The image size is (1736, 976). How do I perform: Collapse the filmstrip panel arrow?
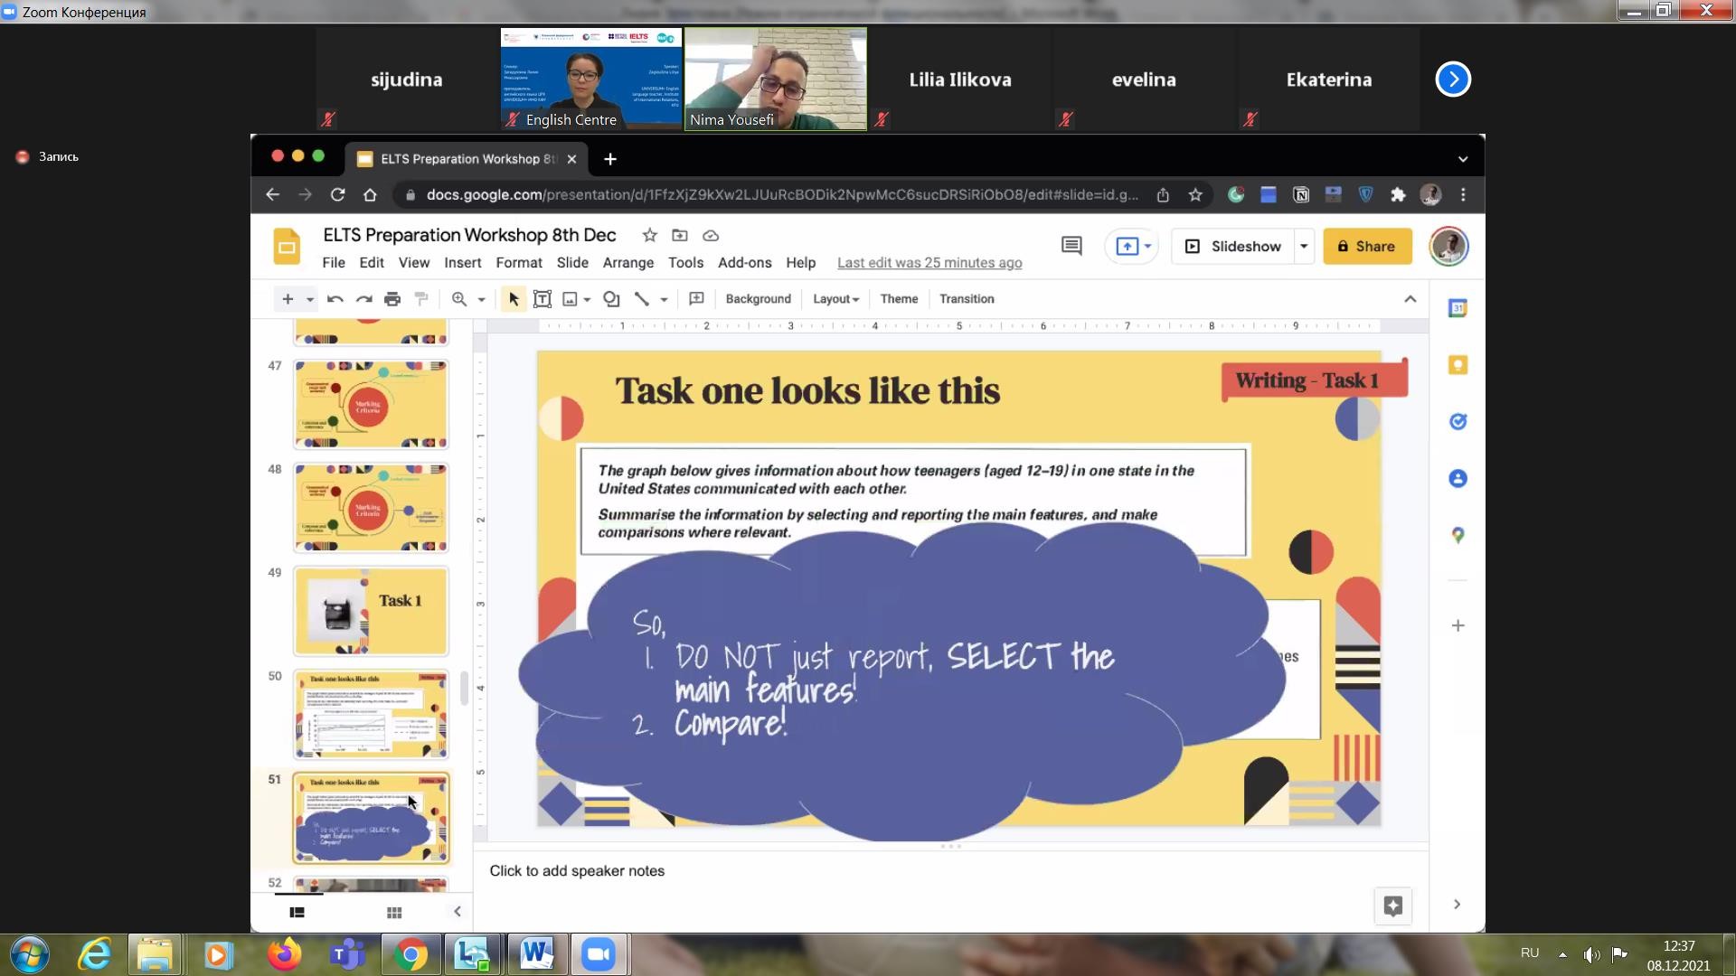pos(458,912)
